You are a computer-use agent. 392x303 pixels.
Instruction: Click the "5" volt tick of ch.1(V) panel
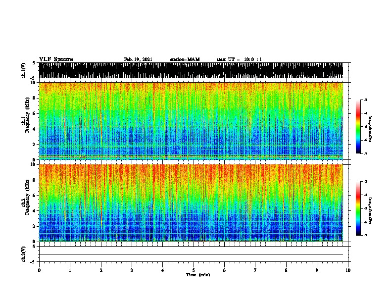(34, 63)
